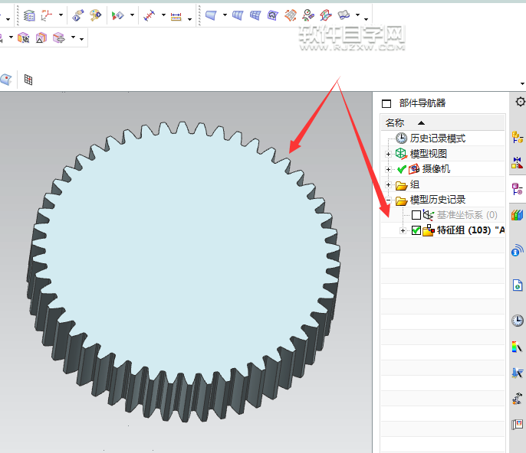The height and width of the screenshot is (453, 526).
Task: Expand the 摄像机 tree node
Action: click(x=389, y=169)
